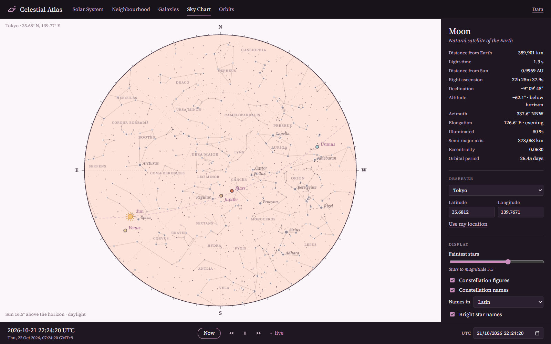Open the Tokyo observer location dropdown
Screen dimensions: 551x344
coord(496,190)
